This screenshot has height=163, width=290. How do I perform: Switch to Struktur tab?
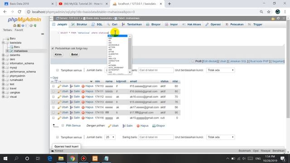79,24
